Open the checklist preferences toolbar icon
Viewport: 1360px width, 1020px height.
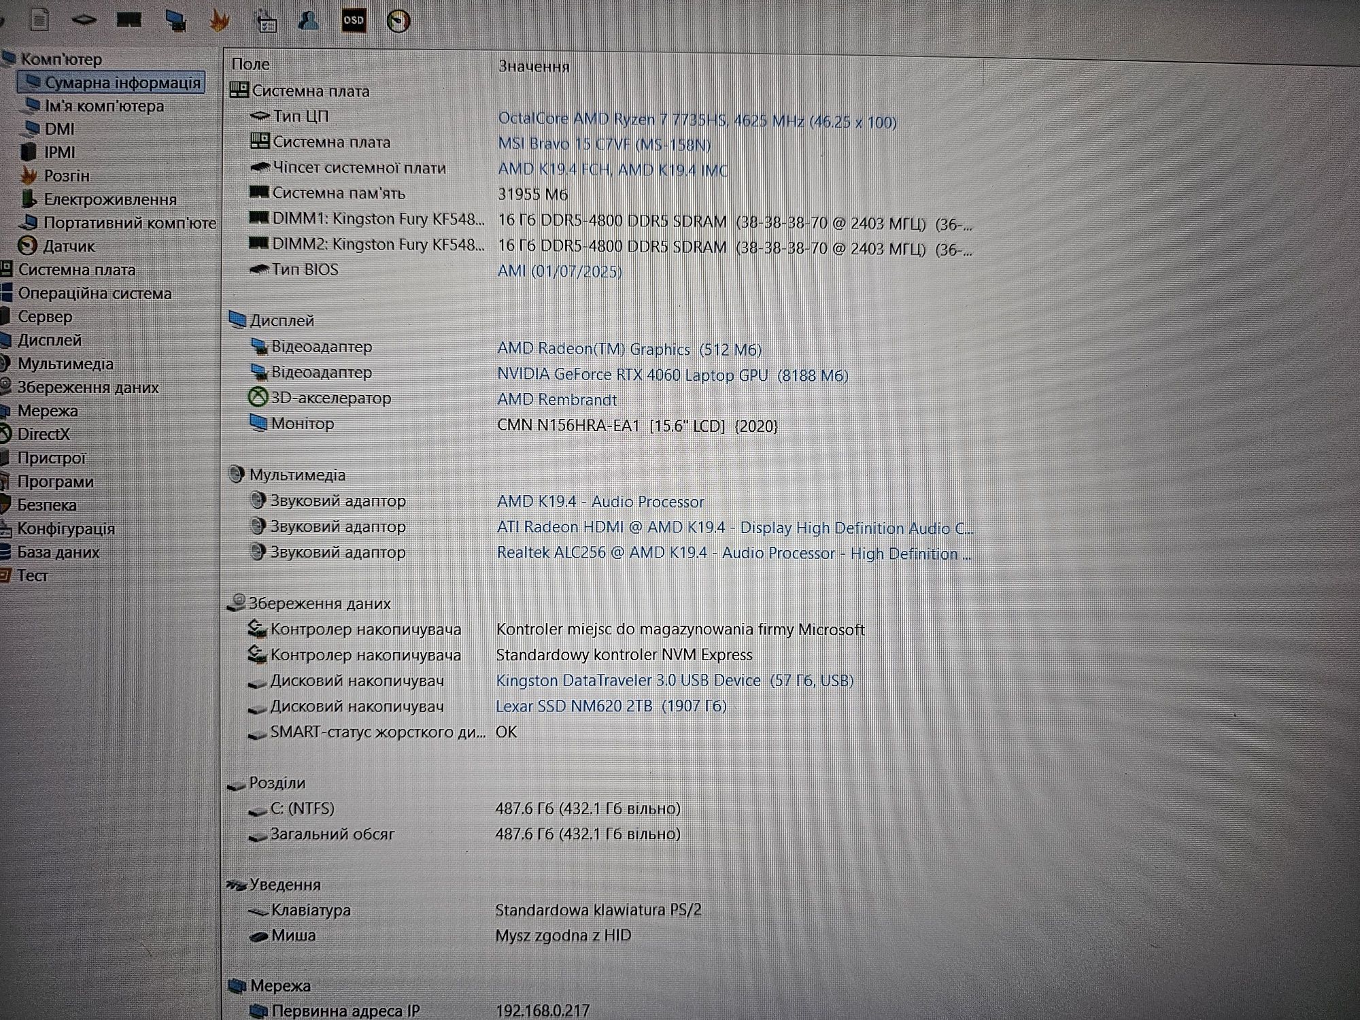point(265,20)
